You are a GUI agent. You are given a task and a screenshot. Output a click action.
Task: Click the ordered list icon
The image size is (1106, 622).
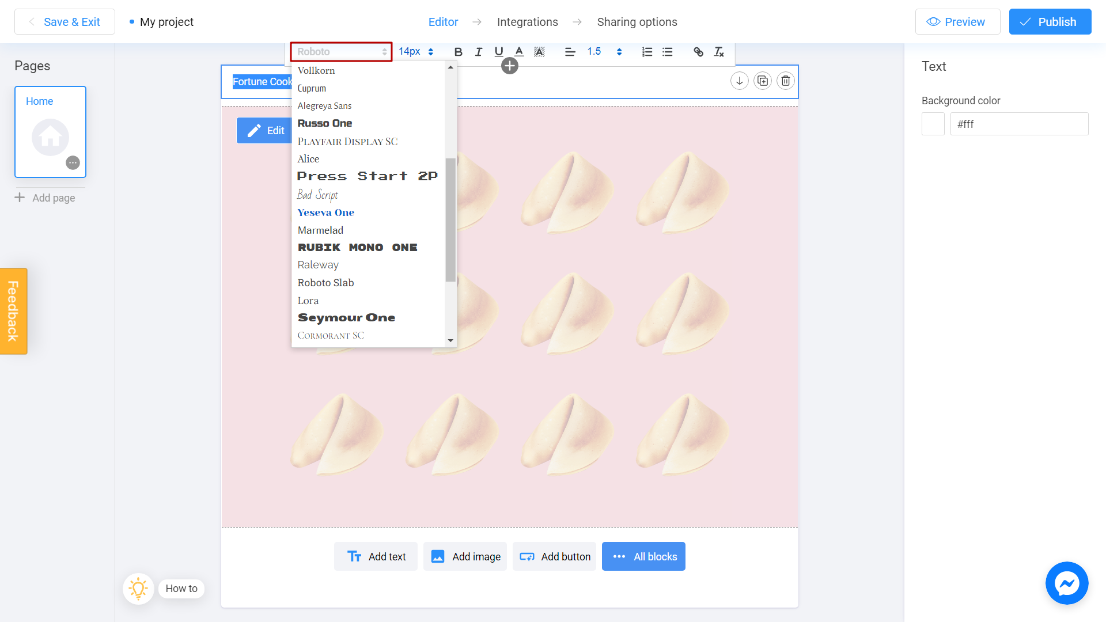[x=647, y=52]
